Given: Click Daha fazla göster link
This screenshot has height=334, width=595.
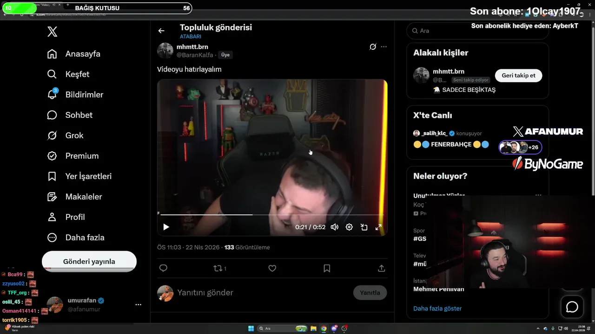Looking at the screenshot, I should [x=437, y=308].
